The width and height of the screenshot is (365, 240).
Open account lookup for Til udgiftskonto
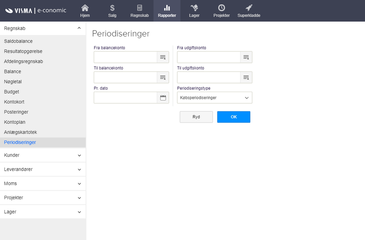point(246,77)
